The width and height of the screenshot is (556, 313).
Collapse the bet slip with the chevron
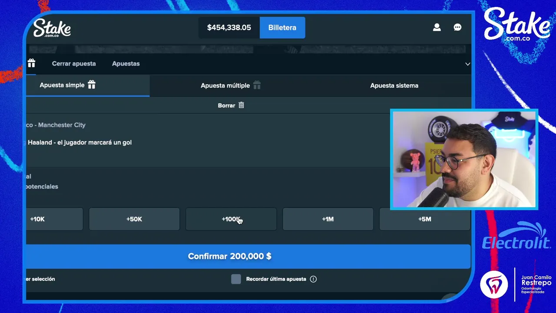(467, 64)
